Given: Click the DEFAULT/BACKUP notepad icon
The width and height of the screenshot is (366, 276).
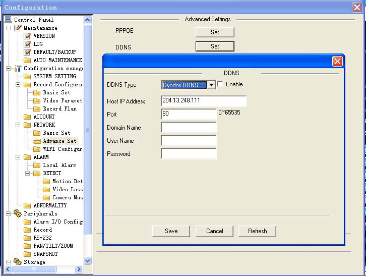Looking at the screenshot, I should [x=27, y=52].
